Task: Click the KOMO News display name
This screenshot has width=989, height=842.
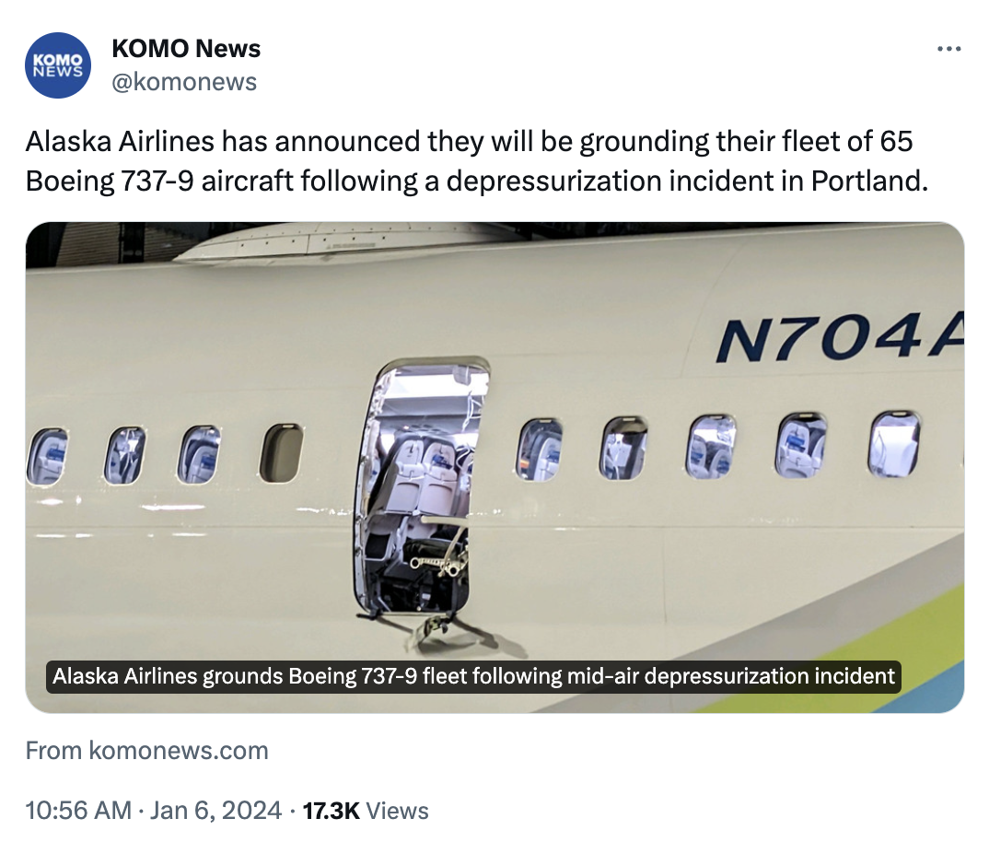Action: coord(185,48)
